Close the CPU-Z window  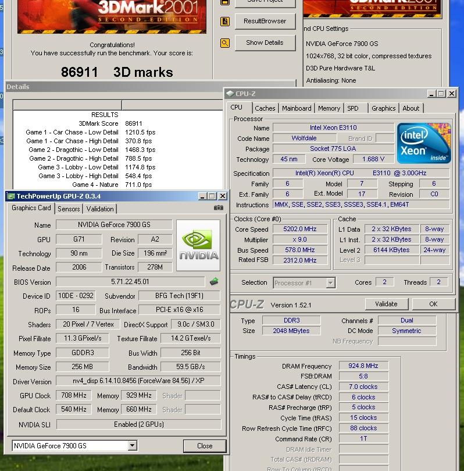[452, 94]
